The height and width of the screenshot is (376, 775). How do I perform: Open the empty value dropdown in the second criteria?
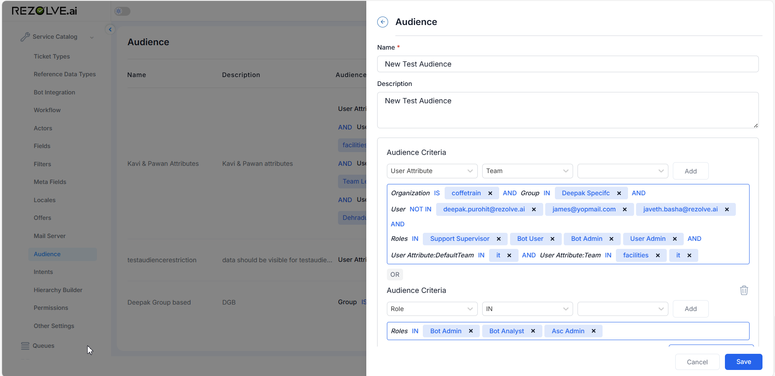click(x=623, y=309)
